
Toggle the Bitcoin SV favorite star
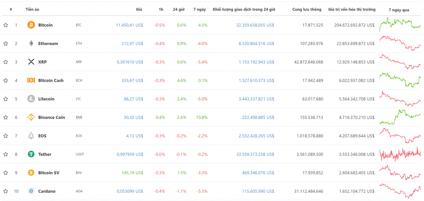click(x=5, y=173)
